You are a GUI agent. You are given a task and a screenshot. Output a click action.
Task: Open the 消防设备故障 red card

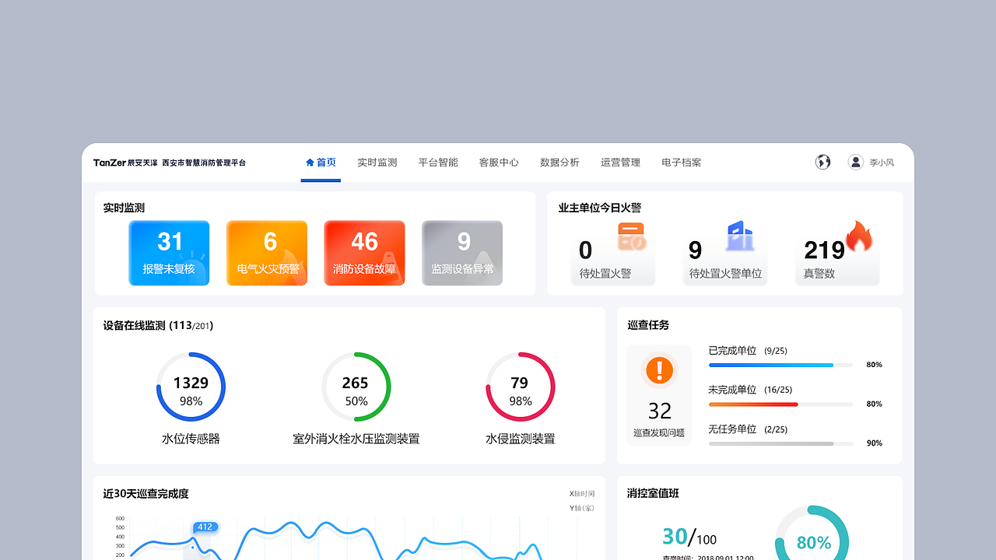point(364,253)
